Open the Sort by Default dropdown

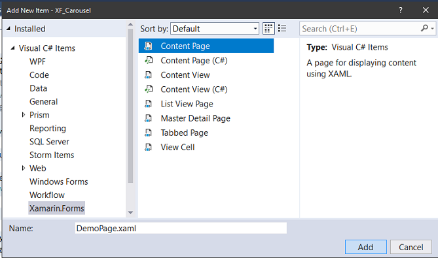[215, 29]
